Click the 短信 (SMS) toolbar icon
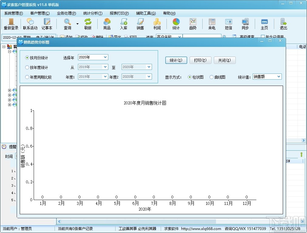Image resolution: width=307 pixels, height=233 pixels. click(x=228, y=24)
